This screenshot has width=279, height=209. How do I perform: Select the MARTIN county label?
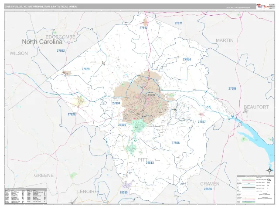click(225, 40)
